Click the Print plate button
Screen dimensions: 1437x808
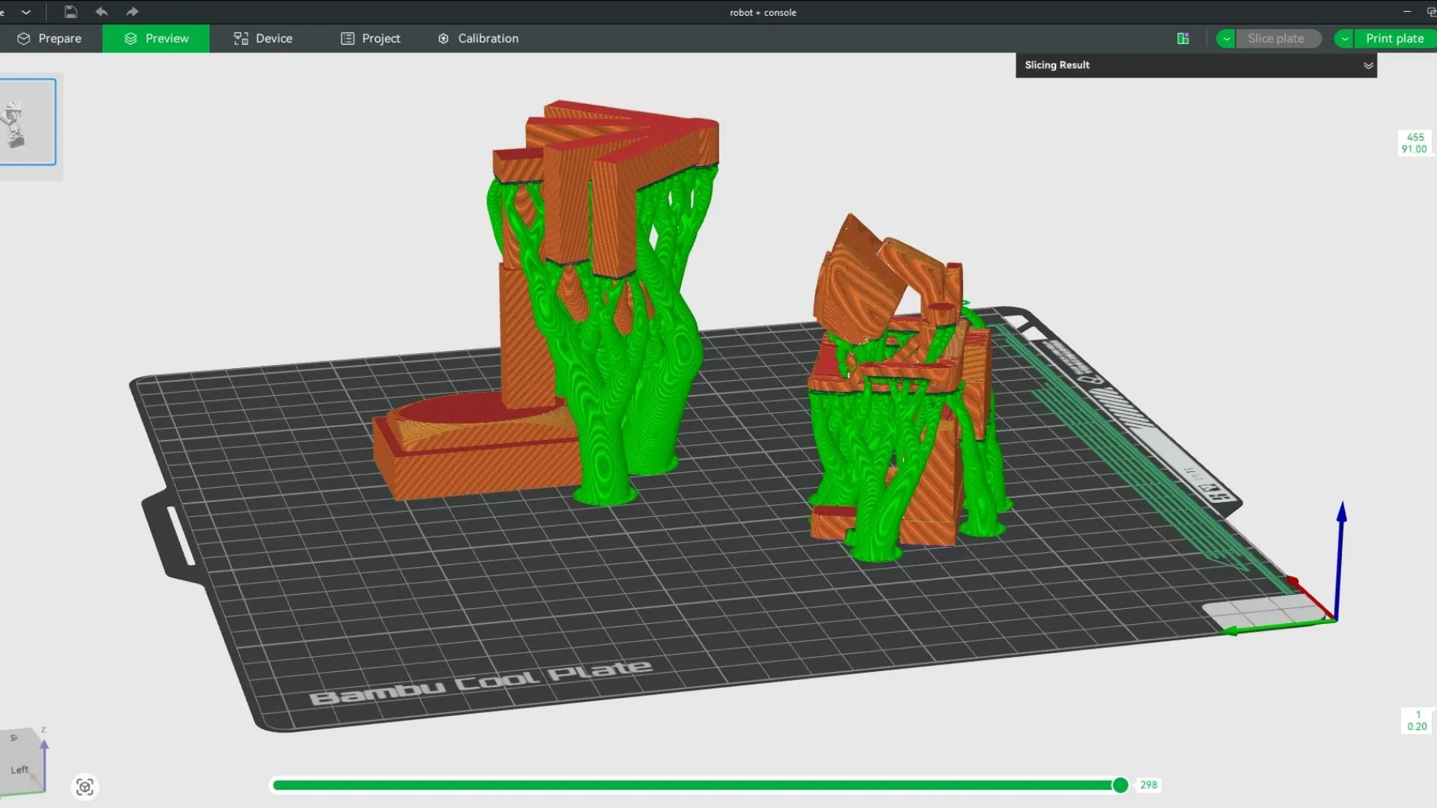(1394, 39)
